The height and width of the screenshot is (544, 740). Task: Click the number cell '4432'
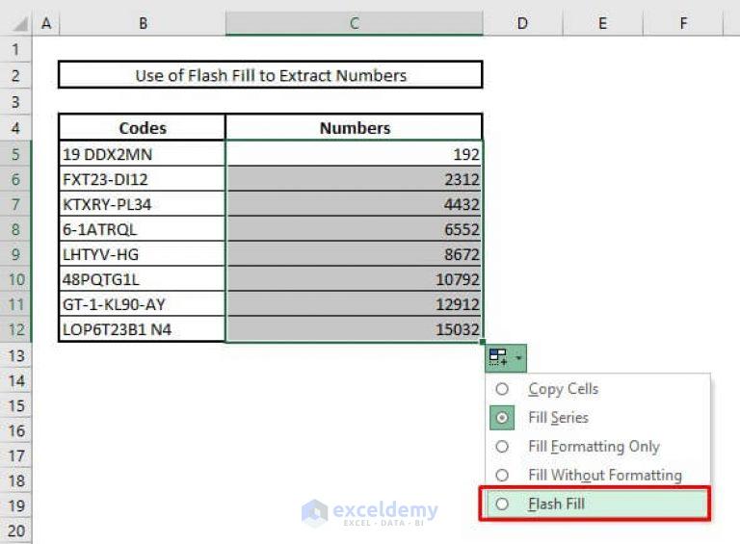355,204
